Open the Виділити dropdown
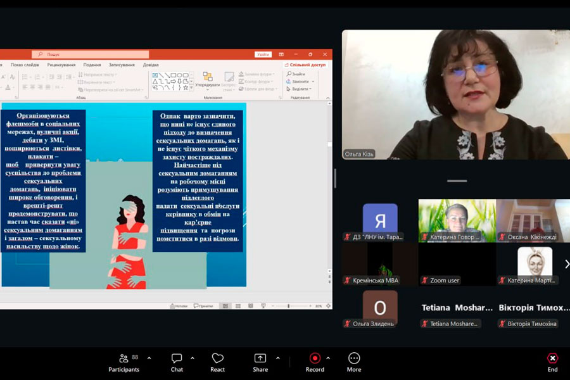 coord(299,89)
